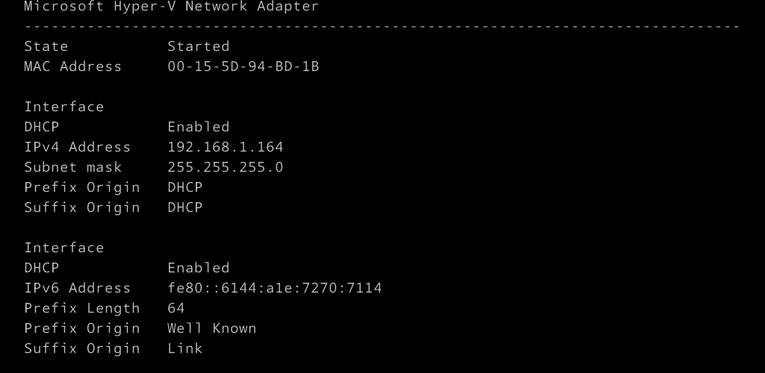Click the Prefix Length label
The height and width of the screenshot is (373, 765).
(82, 308)
